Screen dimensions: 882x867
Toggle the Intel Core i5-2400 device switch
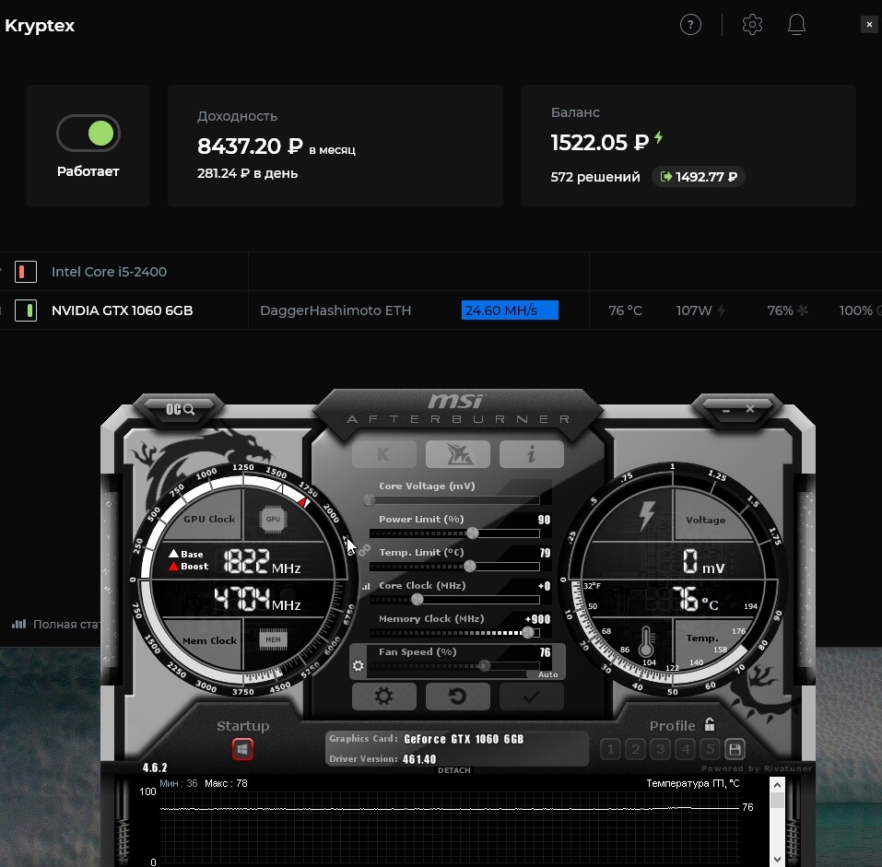tap(26, 272)
